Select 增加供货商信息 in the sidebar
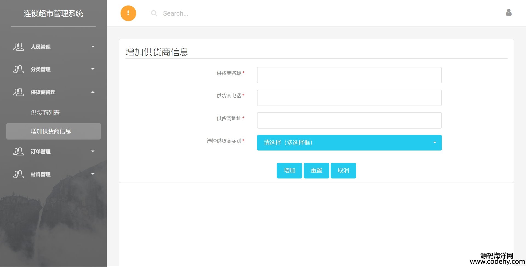Screen dimensions: 526x267 [51, 131]
